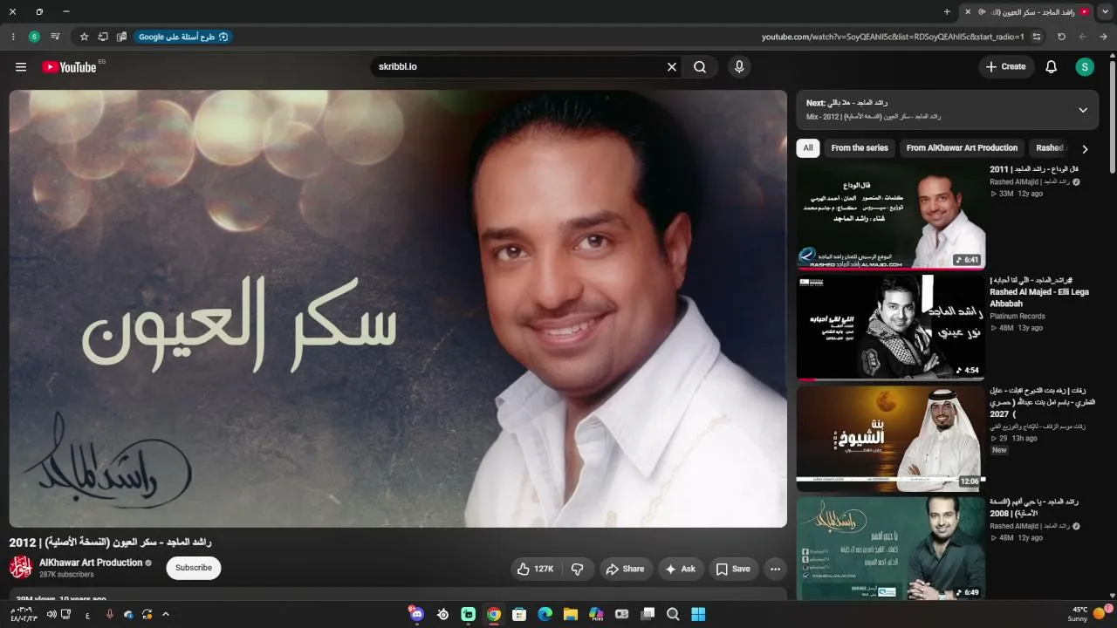Open AlKhawar Art Production channel avatar
Image resolution: width=1117 pixels, height=628 pixels.
[21, 568]
